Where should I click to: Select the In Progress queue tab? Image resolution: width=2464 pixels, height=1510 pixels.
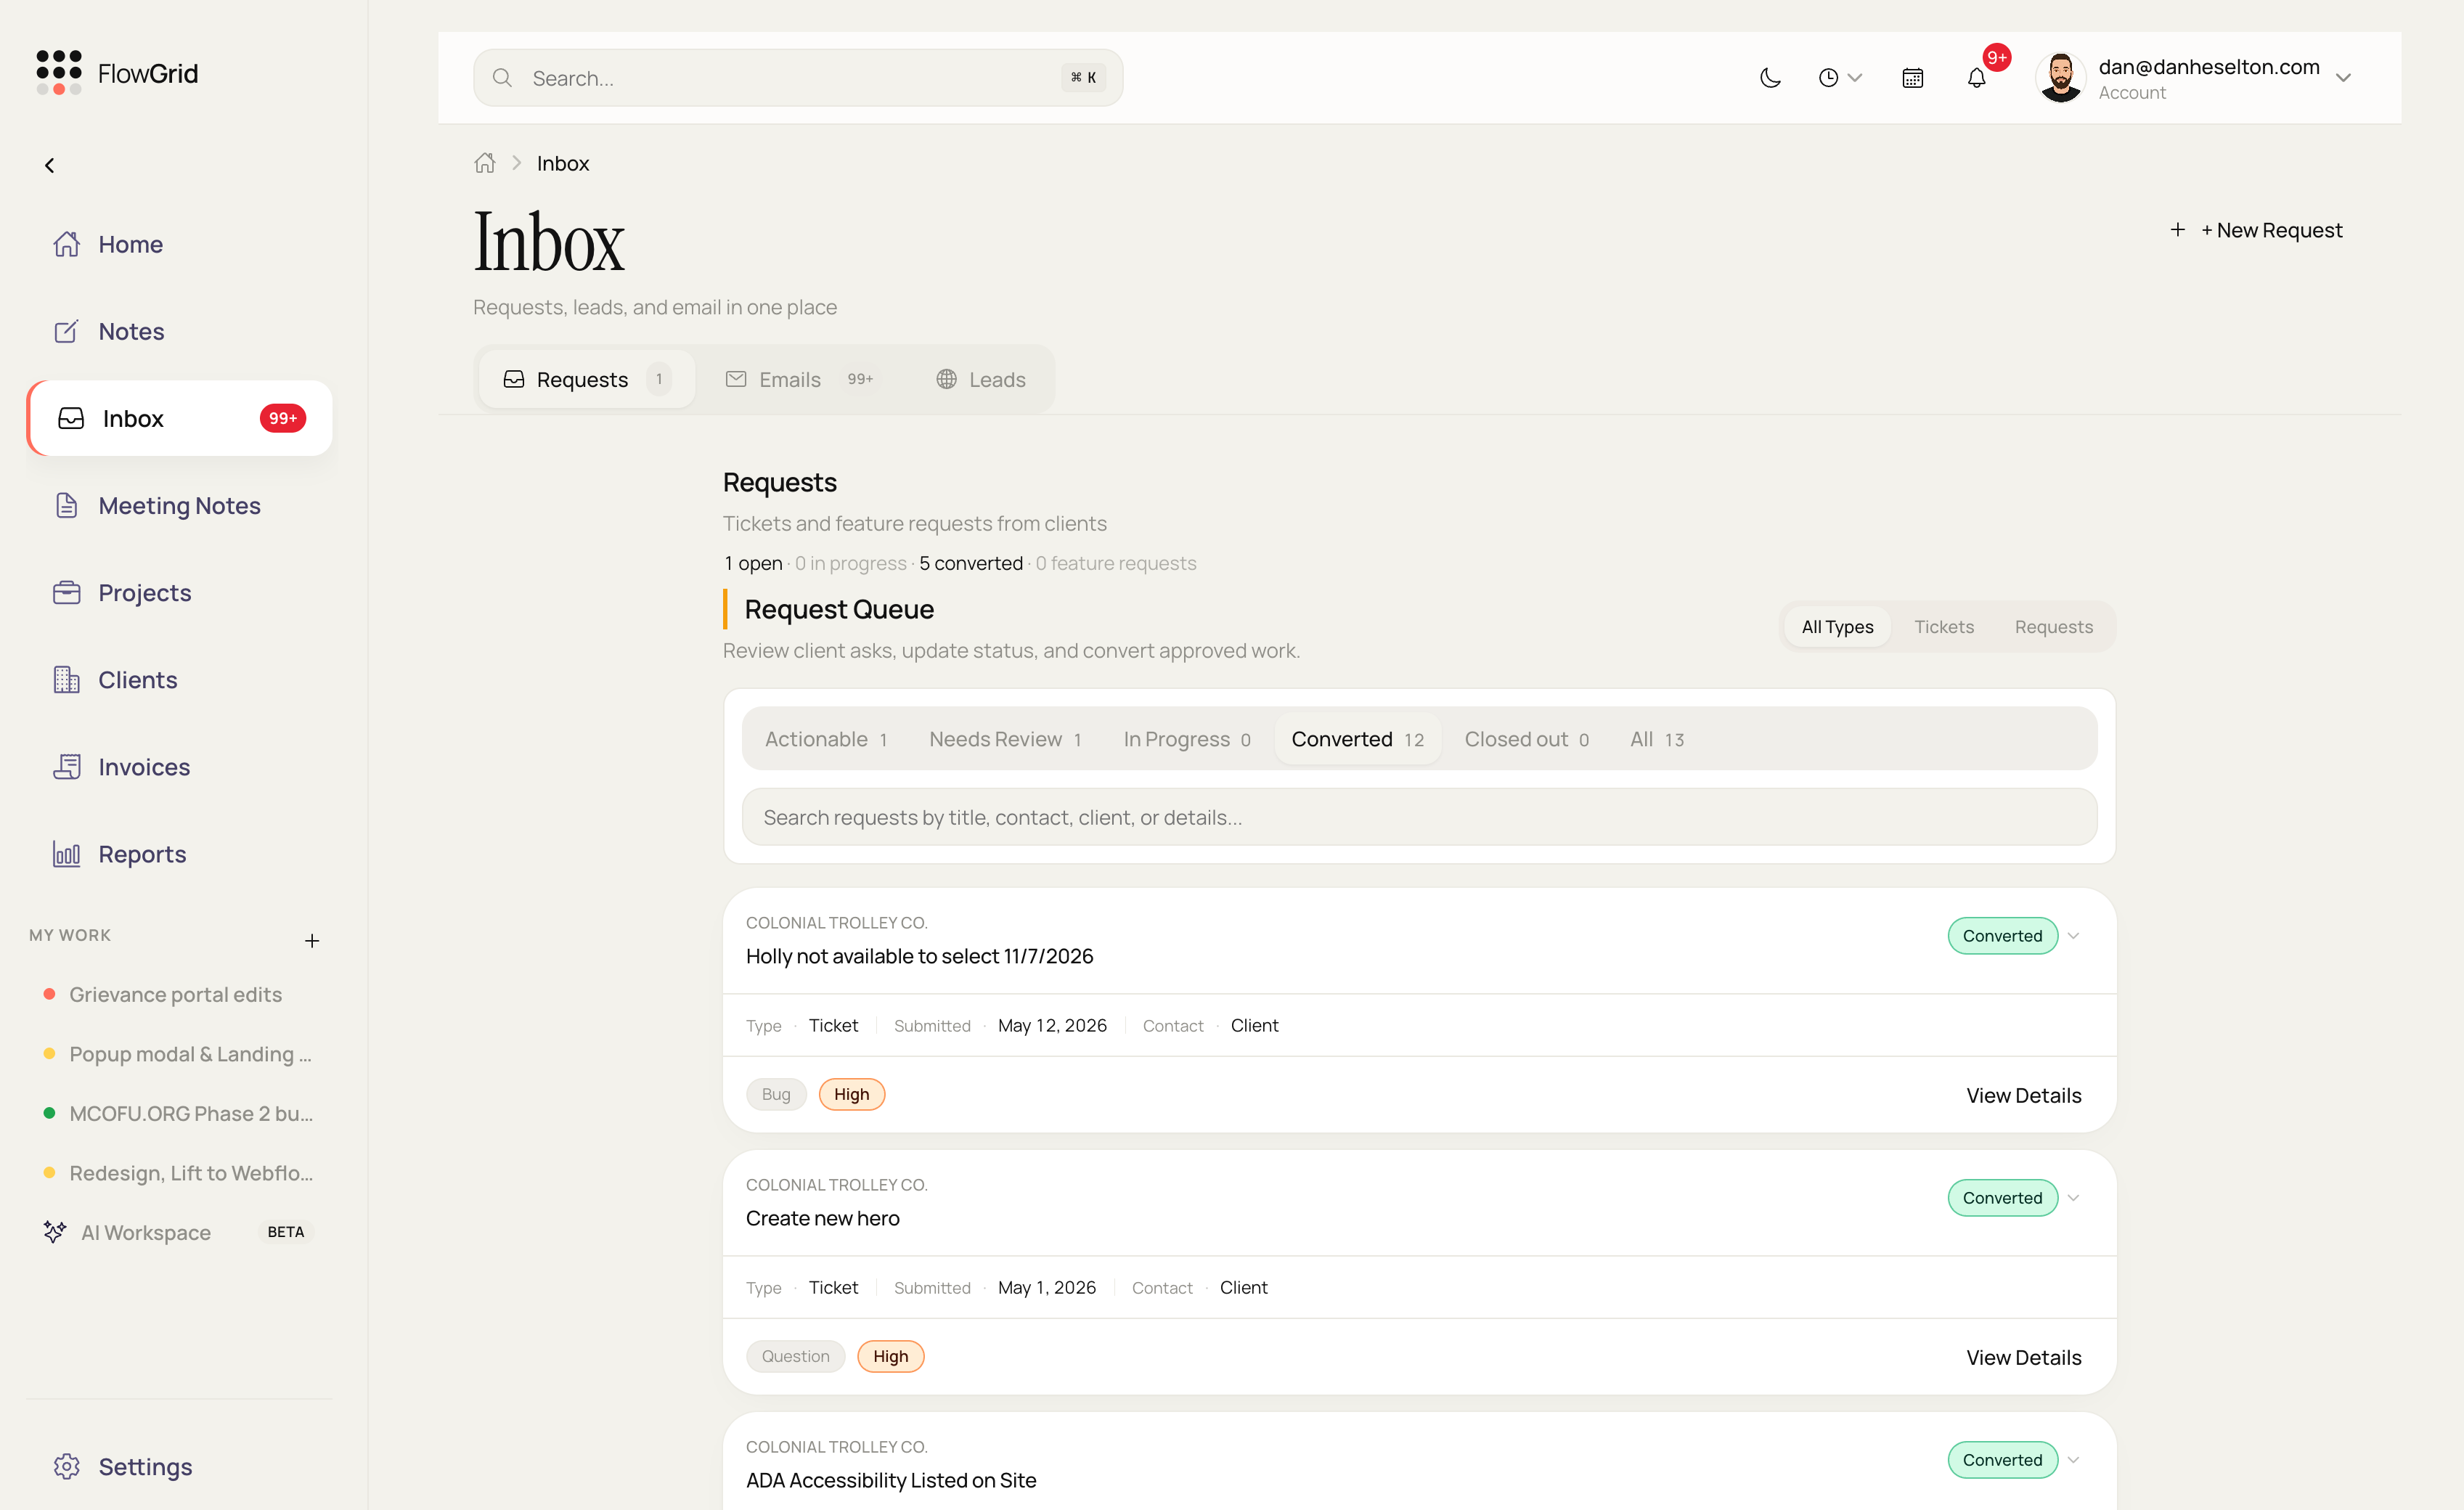coord(1187,739)
